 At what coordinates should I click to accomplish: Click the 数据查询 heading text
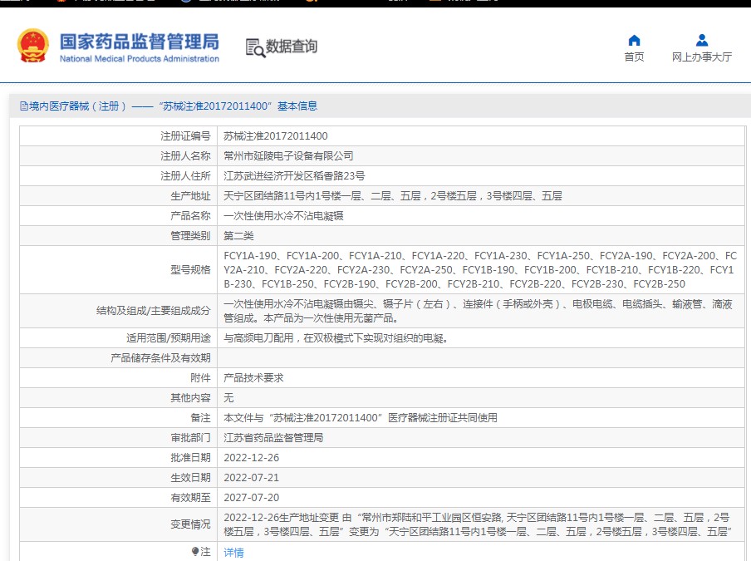(292, 47)
